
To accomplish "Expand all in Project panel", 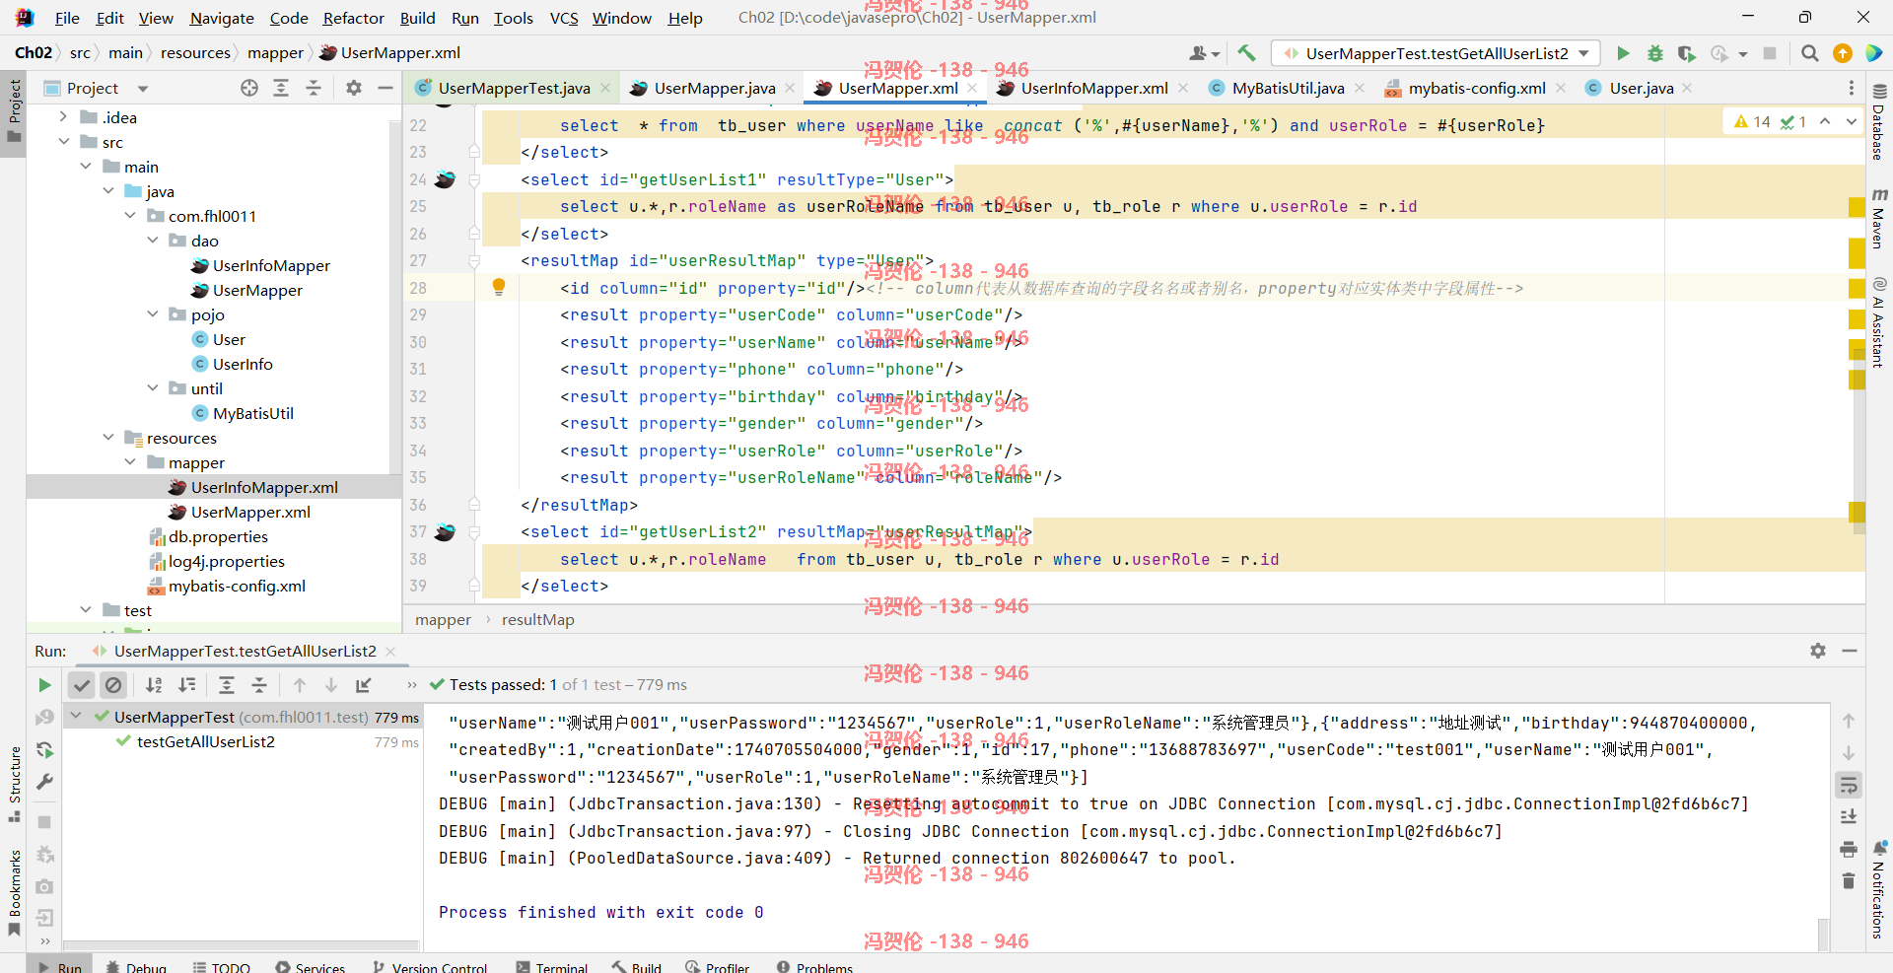I will tap(281, 88).
